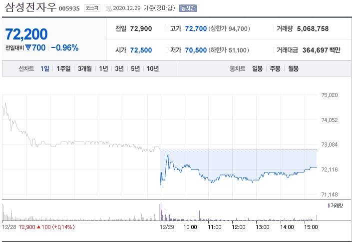Screen dimensions: 352x242
Task: Click the 코스피 market label
Action: click(x=92, y=8)
